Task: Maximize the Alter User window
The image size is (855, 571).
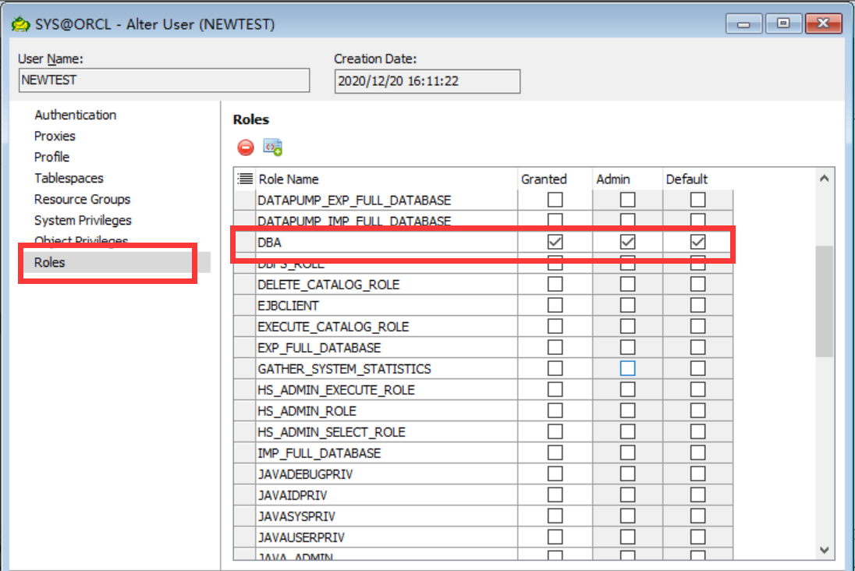Action: coord(783,23)
